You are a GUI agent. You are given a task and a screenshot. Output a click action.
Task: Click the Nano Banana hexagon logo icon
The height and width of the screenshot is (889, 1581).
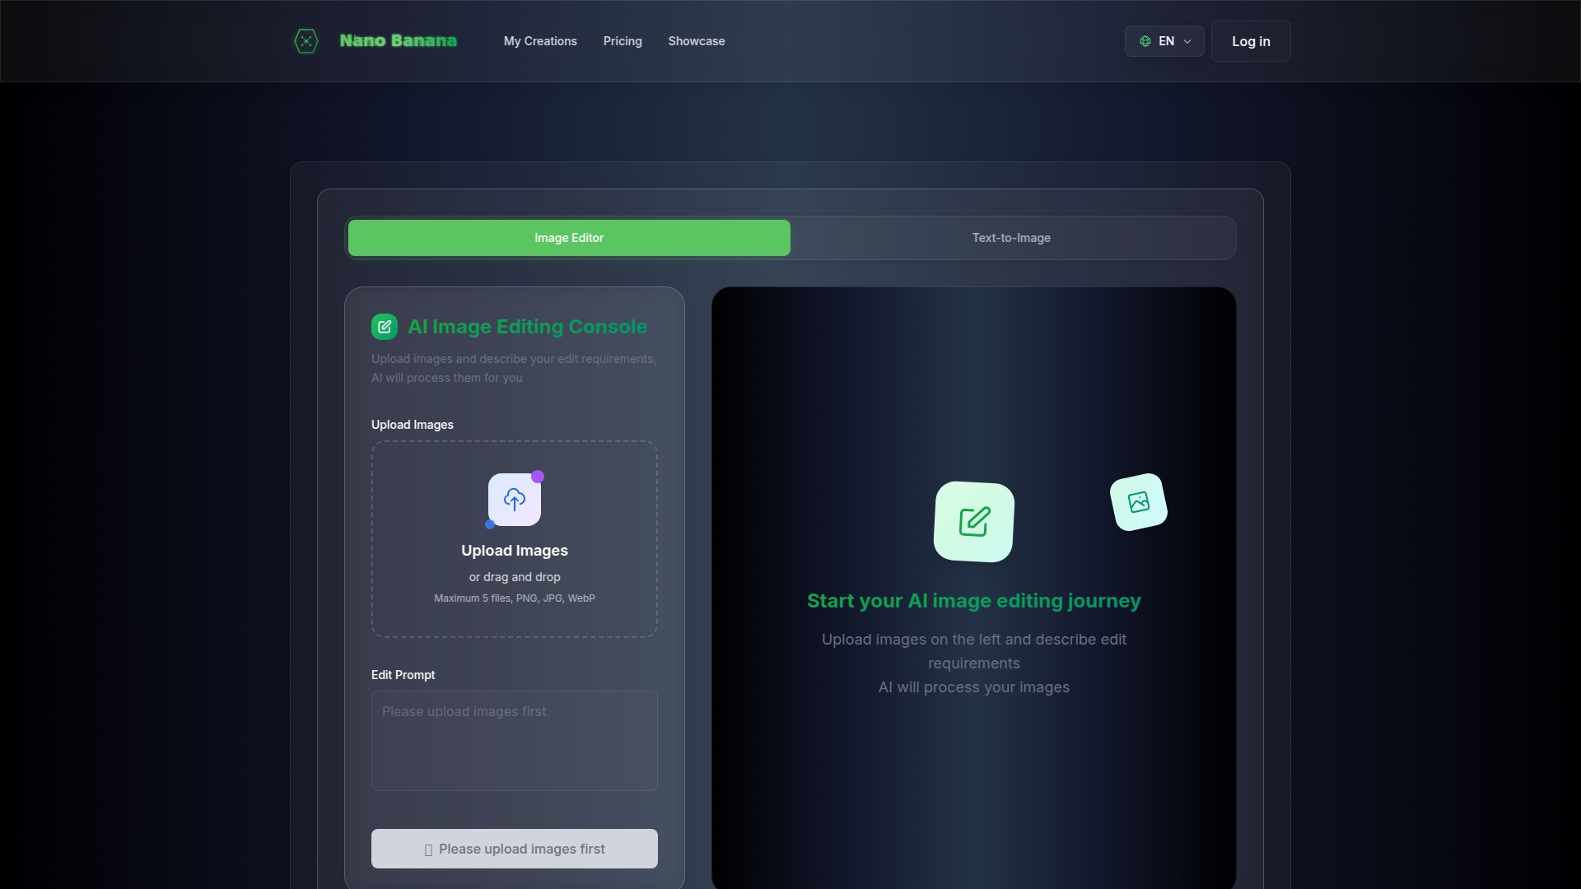pos(306,41)
